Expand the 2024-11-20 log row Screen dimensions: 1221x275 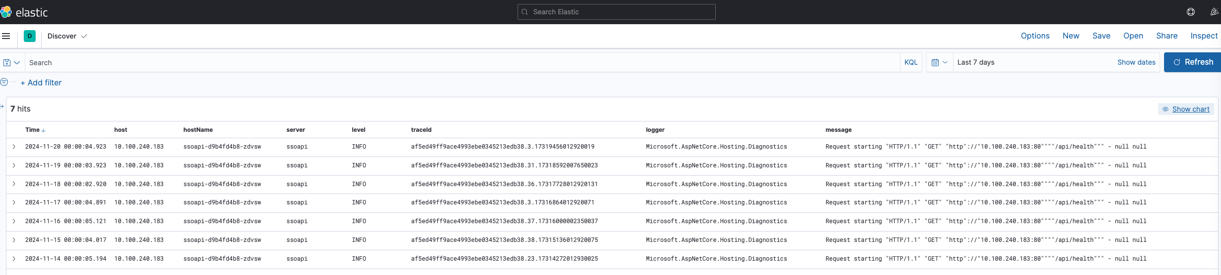[14, 147]
